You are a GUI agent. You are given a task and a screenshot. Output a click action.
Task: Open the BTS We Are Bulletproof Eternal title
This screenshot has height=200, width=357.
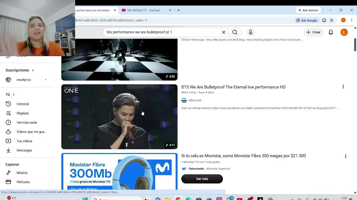[x=233, y=87]
